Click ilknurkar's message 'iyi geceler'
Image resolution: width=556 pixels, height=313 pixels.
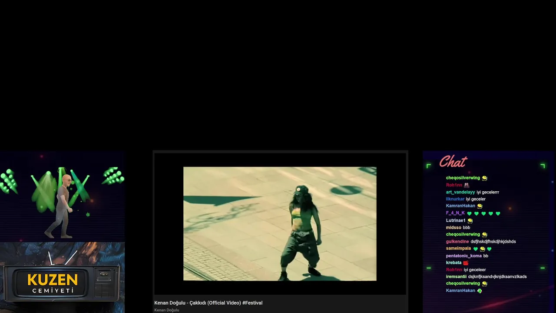pos(476,199)
